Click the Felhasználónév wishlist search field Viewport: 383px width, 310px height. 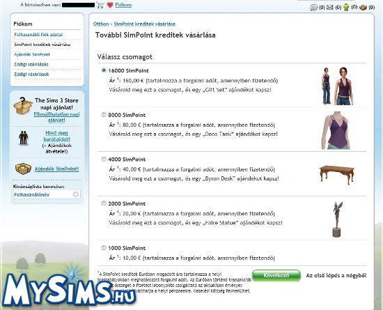tap(42, 194)
